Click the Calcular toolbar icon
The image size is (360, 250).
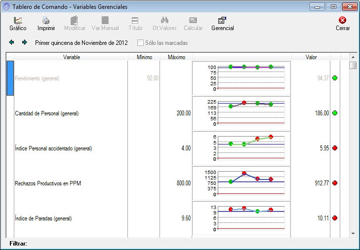(193, 21)
